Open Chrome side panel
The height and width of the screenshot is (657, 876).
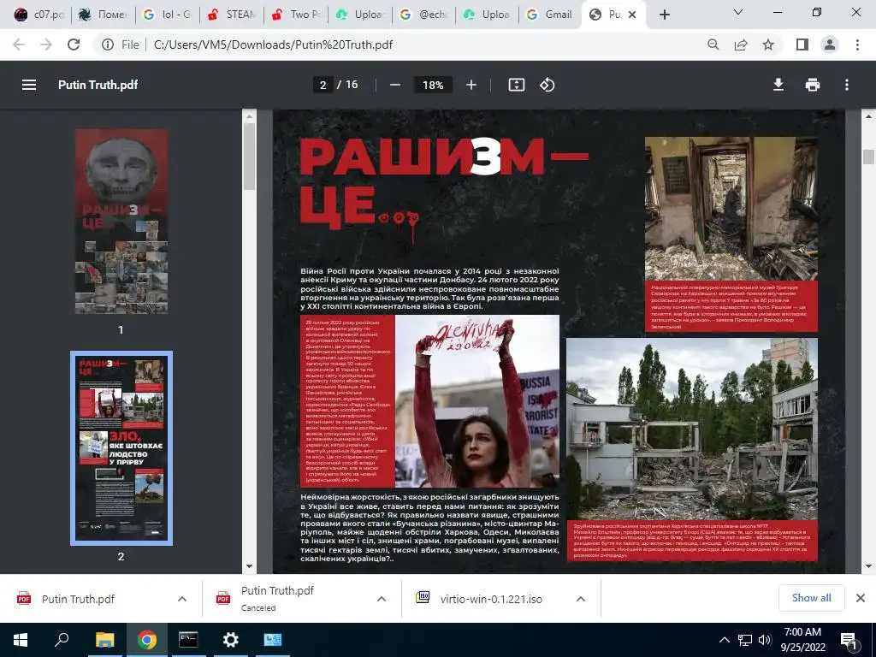pyautogui.click(x=802, y=44)
